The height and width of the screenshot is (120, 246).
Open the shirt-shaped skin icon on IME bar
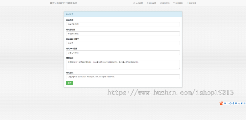tap(242, 103)
